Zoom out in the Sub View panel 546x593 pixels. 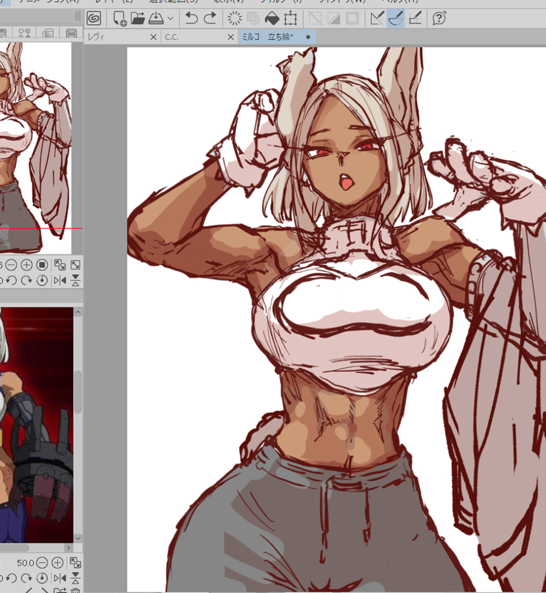[42, 563]
